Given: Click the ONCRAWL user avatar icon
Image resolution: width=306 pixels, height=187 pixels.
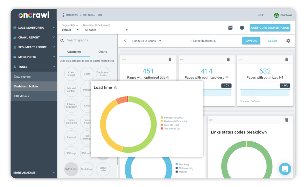Looking at the screenshot, I should pyautogui.click(x=276, y=15).
